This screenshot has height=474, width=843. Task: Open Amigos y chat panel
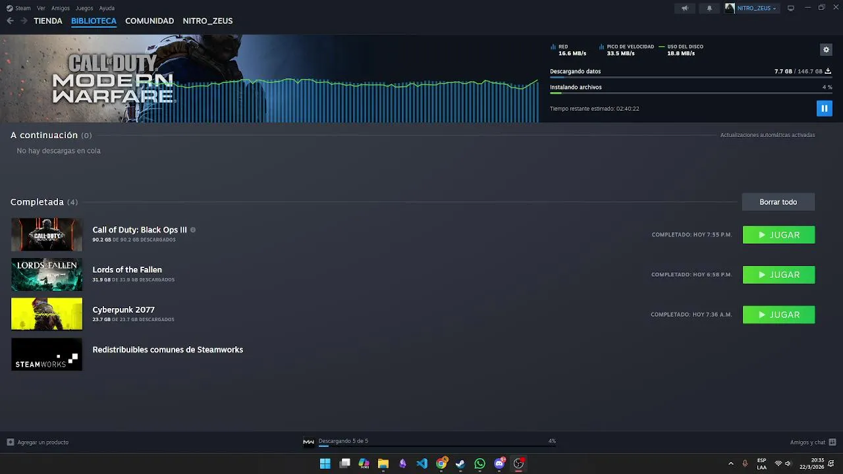pyautogui.click(x=813, y=442)
